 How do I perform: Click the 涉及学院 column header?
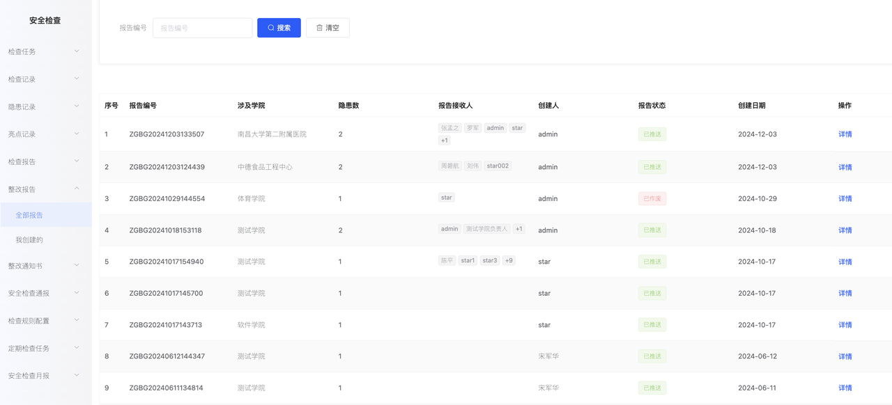coord(252,106)
